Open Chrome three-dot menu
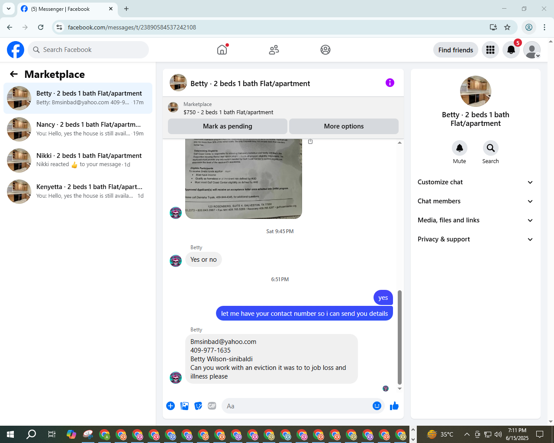This screenshot has height=443, width=554. point(544,27)
